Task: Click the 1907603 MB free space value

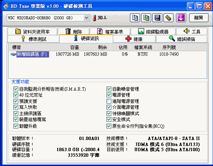Action: point(95,54)
